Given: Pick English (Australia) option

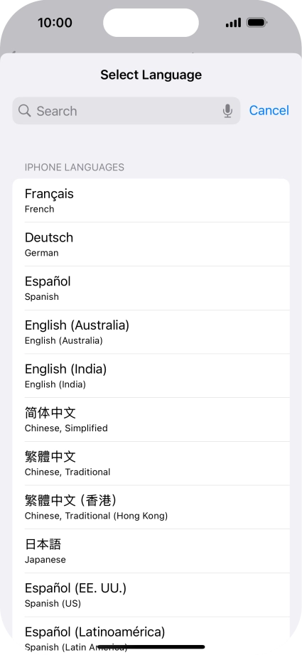Looking at the screenshot, I should point(151,332).
